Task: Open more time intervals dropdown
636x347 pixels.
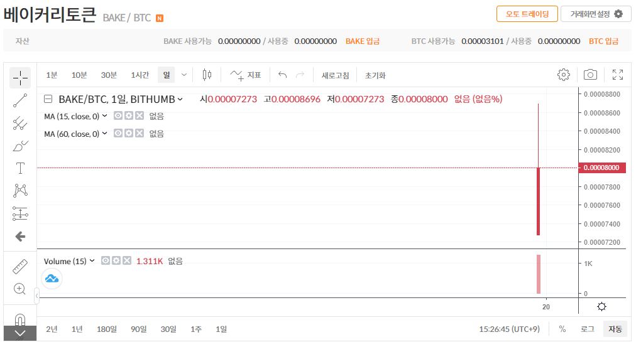Action: (184, 75)
